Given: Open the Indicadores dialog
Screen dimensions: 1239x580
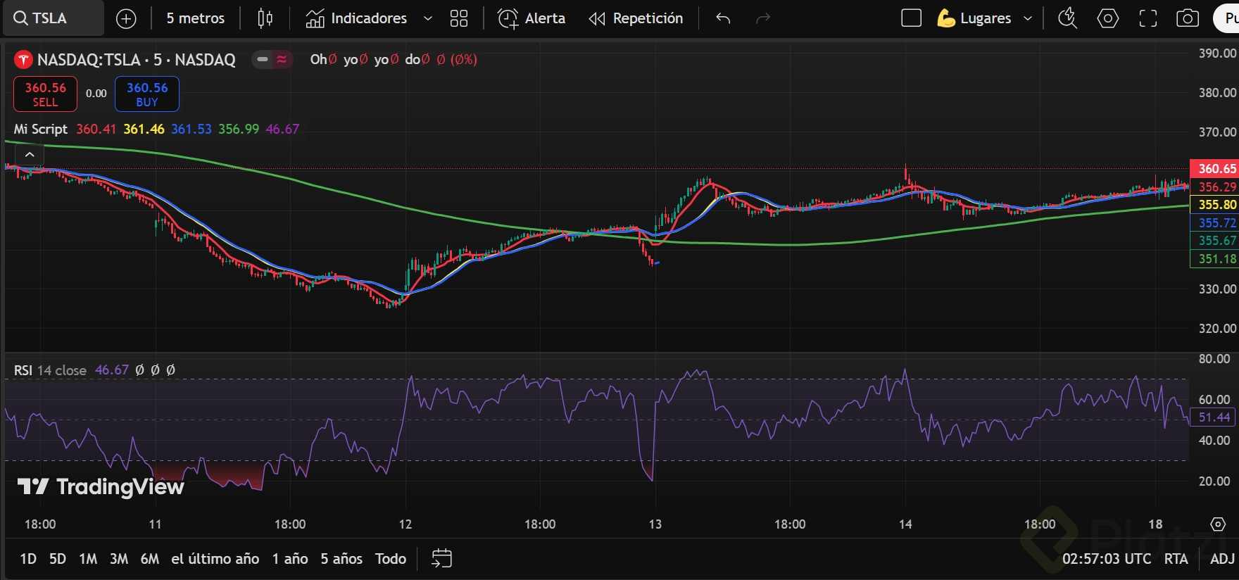Looking at the screenshot, I should click(356, 18).
